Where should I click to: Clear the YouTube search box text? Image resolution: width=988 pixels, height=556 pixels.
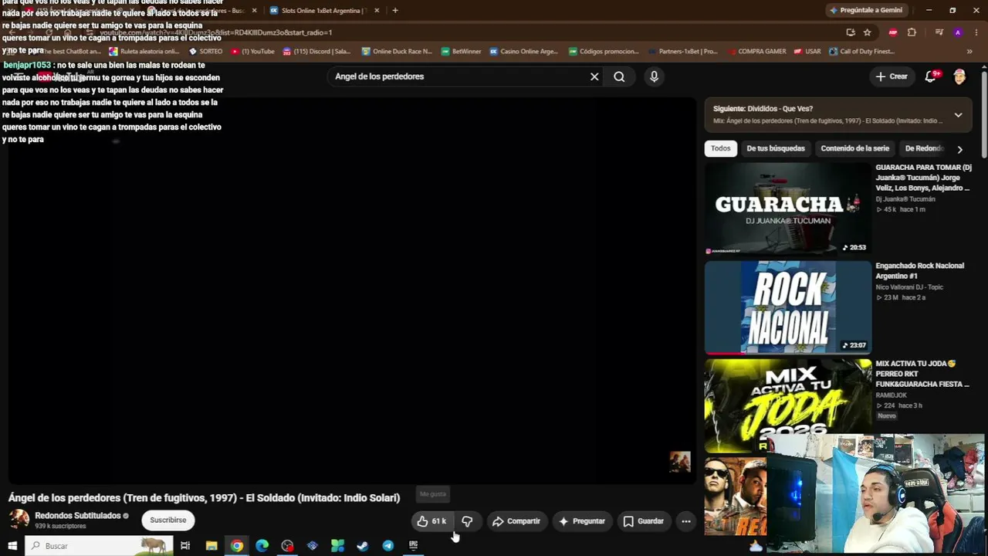point(594,76)
